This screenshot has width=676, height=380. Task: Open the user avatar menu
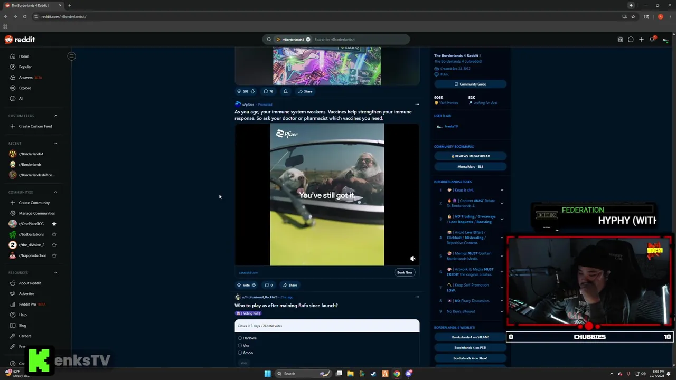coord(665,40)
